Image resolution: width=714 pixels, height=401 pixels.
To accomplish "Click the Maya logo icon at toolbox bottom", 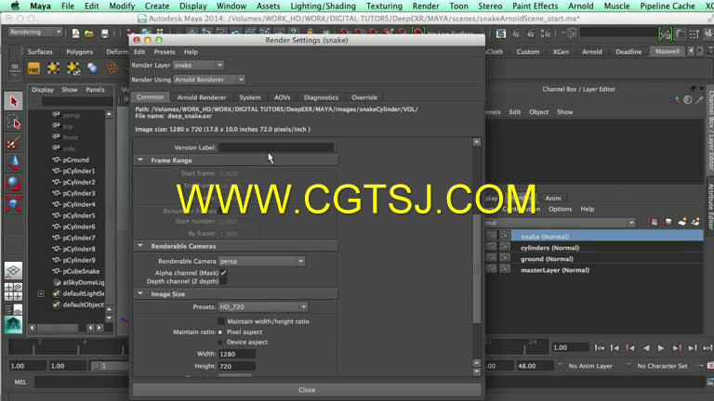I will click(x=13, y=325).
